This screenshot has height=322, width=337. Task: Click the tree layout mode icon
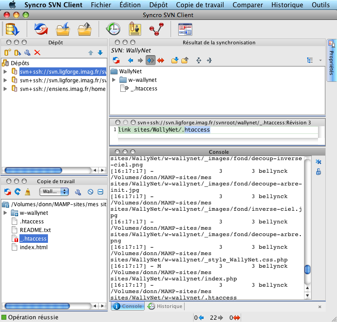pyautogui.click(x=310, y=60)
